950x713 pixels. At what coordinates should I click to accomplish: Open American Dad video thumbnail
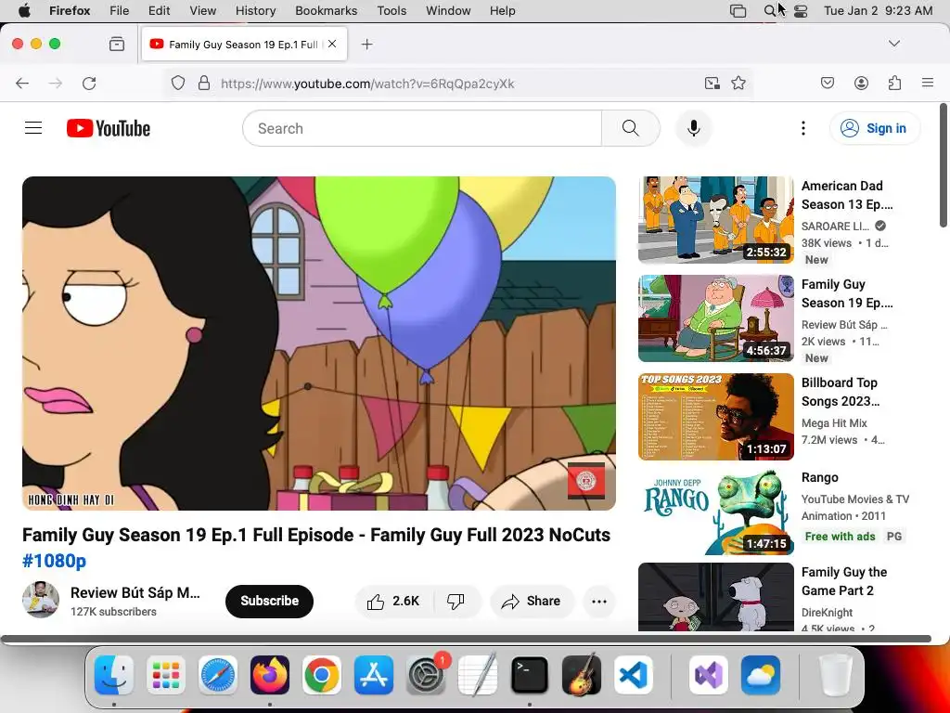[715, 219]
